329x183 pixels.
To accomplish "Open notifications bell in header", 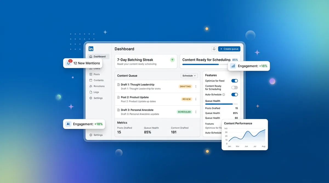I will (x=214, y=49).
